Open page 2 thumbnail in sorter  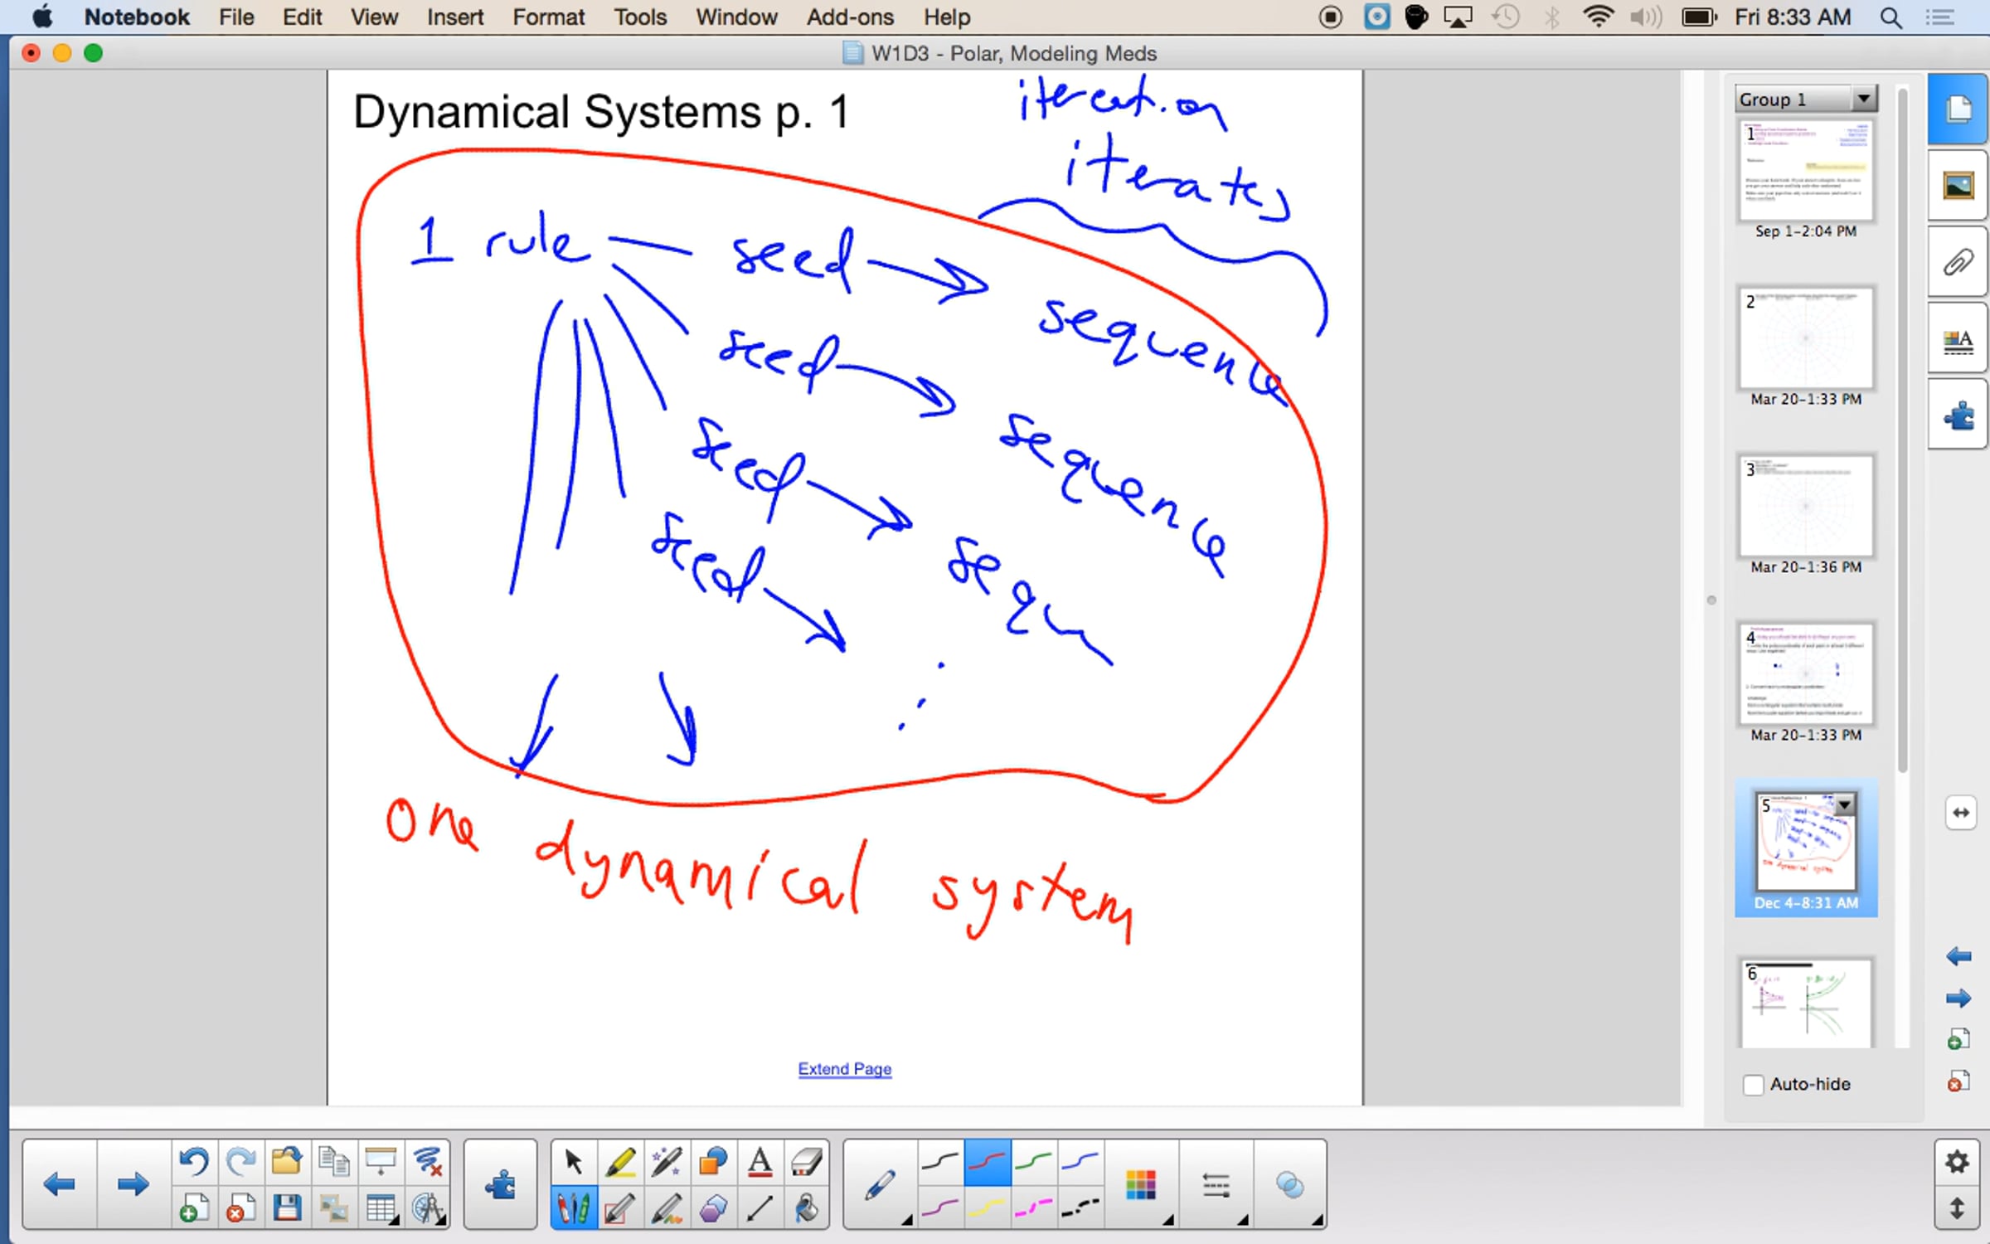pos(1805,340)
